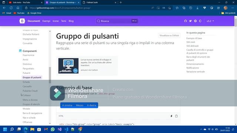Click the Bootstrap logo in the navbar
Viewport: 237px width, 133px height.
coord(22,21)
